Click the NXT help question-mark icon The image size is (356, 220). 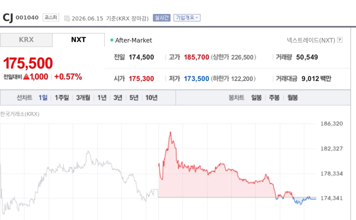[340, 40]
